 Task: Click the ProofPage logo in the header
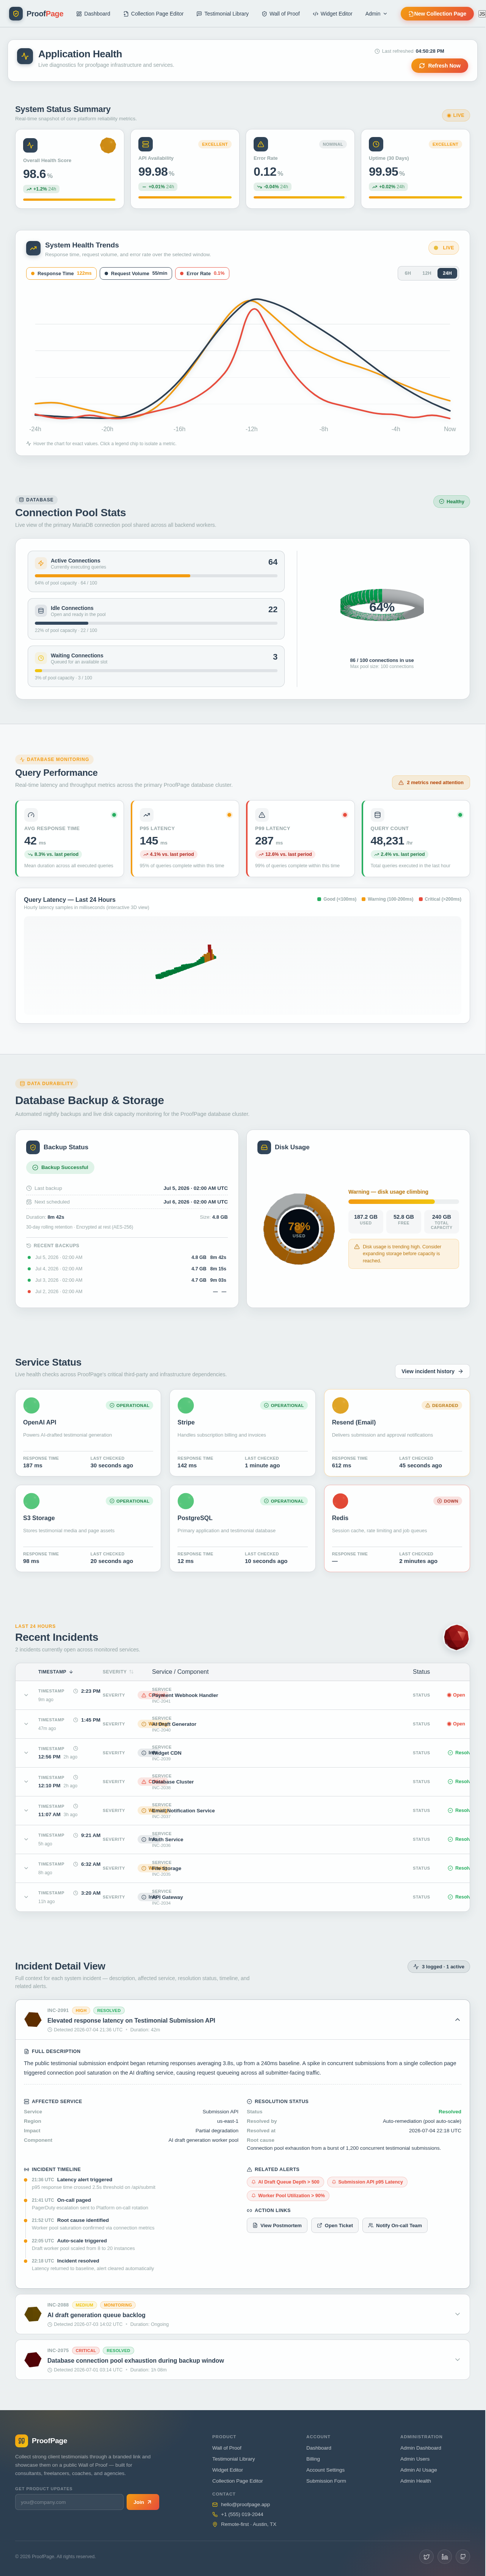tap(37, 14)
